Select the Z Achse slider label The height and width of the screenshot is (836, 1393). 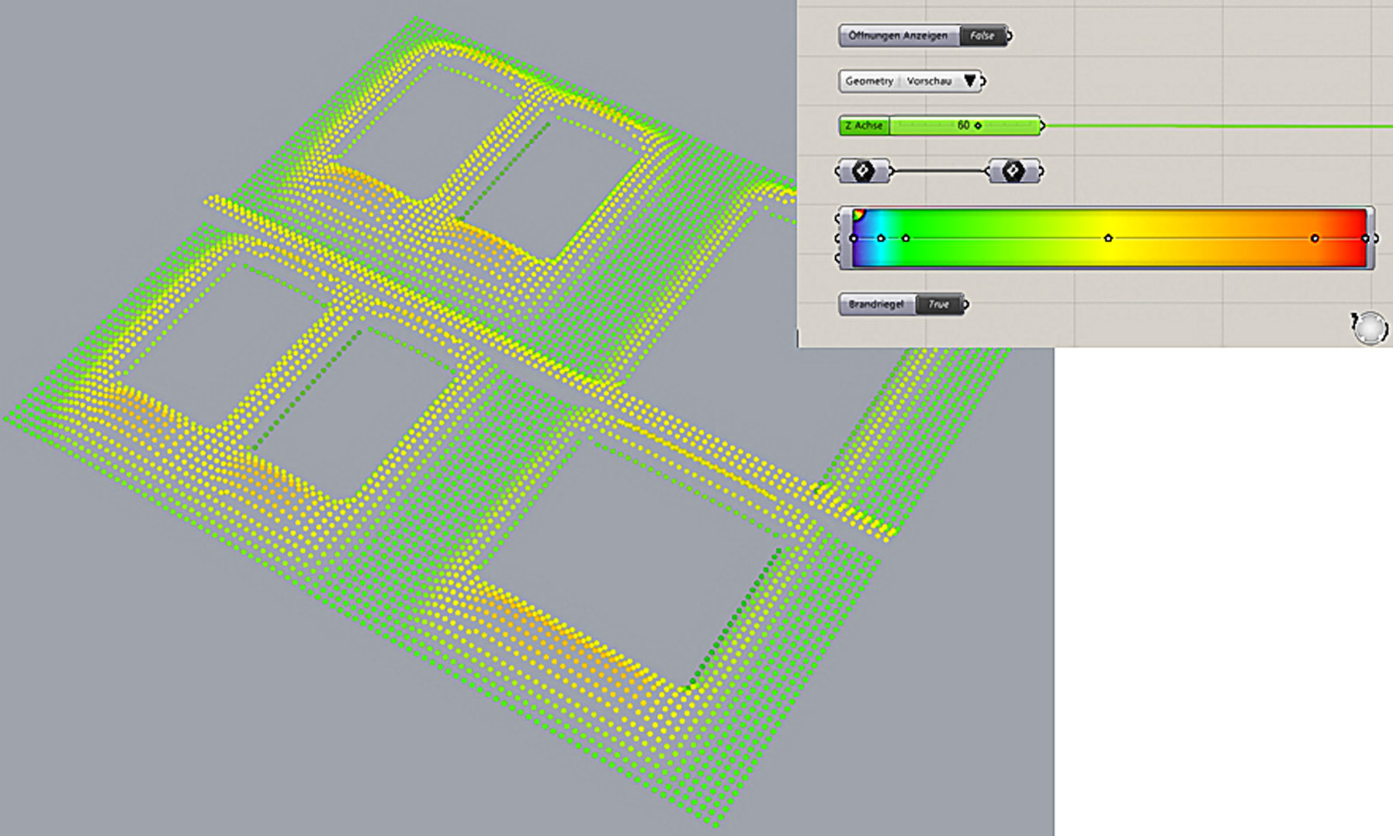point(864,126)
